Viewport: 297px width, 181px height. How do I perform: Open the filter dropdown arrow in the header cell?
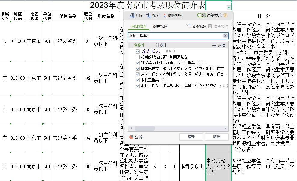[x=229, y=7]
